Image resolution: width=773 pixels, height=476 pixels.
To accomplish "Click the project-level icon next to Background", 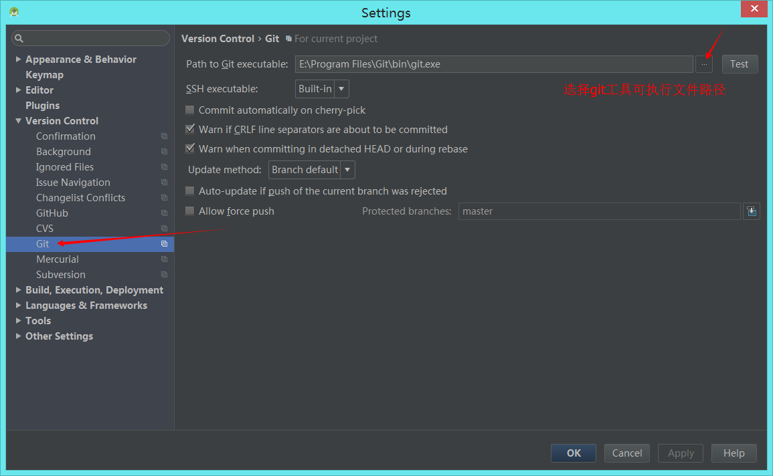I will [x=164, y=152].
